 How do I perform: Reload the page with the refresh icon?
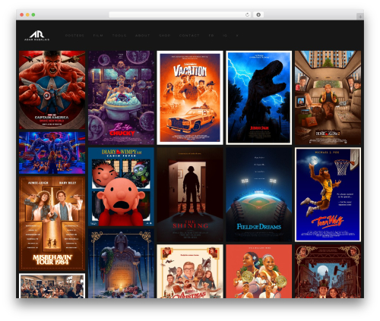[247, 14]
